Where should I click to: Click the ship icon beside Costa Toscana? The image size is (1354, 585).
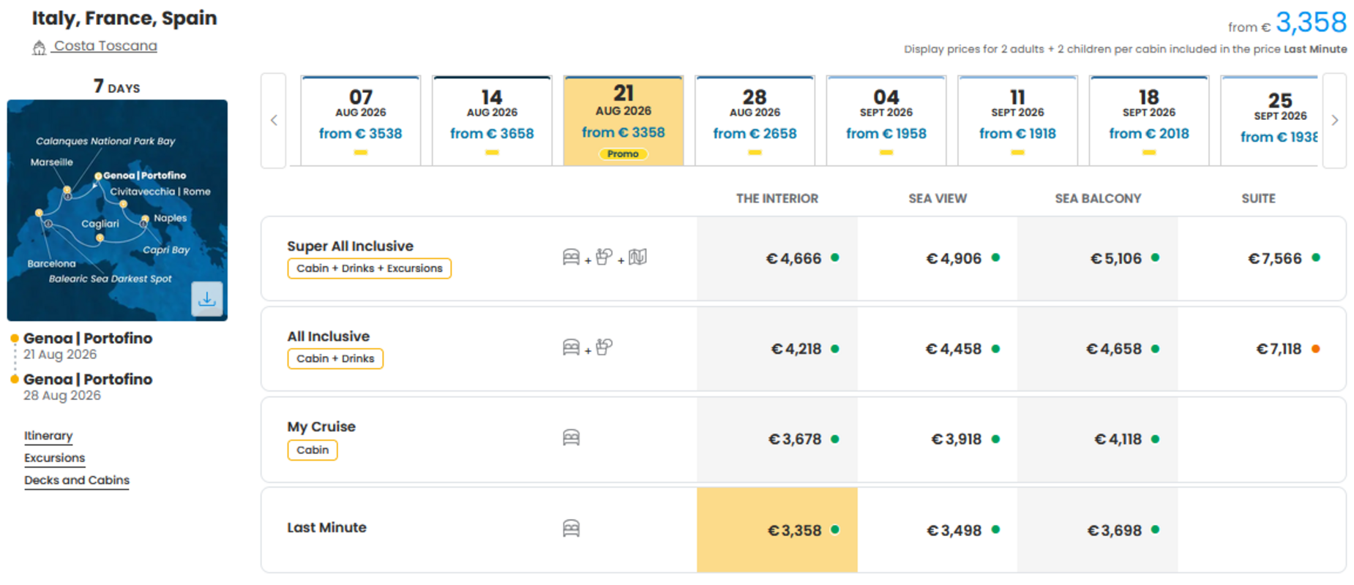point(39,48)
